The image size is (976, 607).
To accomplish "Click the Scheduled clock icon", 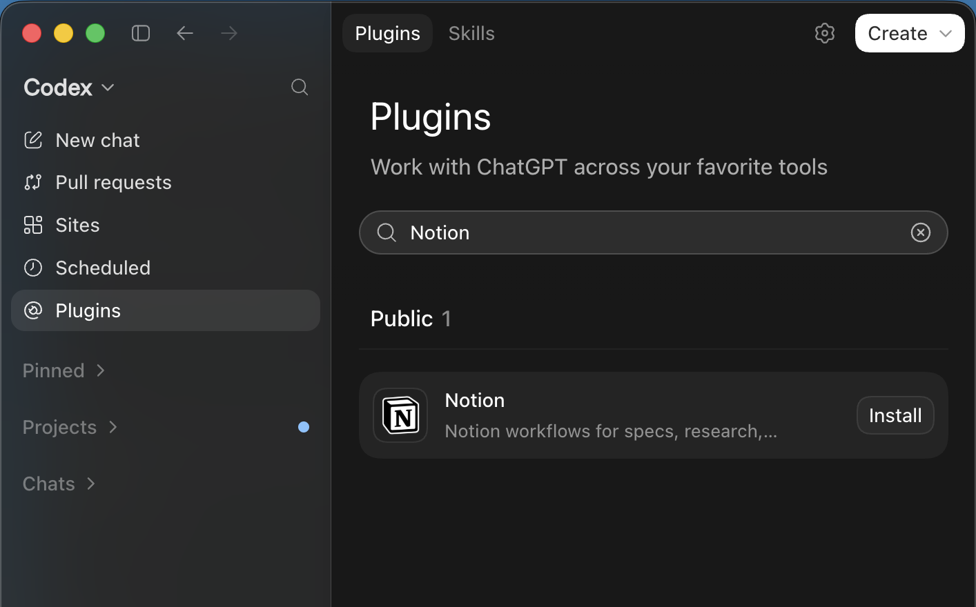I will 33,268.
